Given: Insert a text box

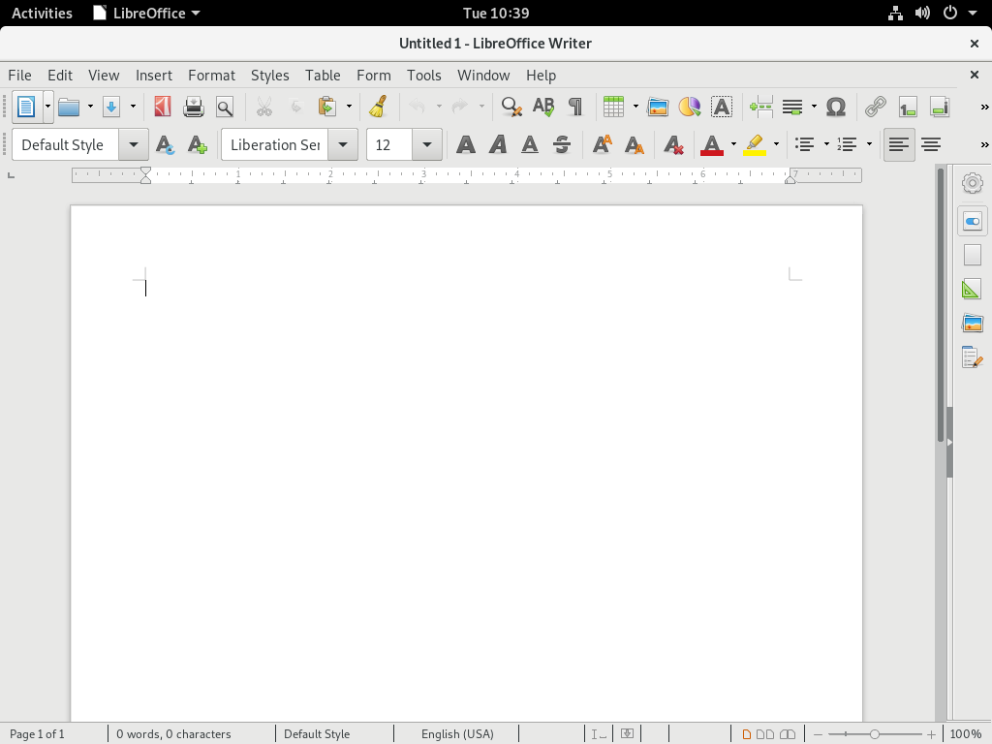Looking at the screenshot, I should click(722, 107).
